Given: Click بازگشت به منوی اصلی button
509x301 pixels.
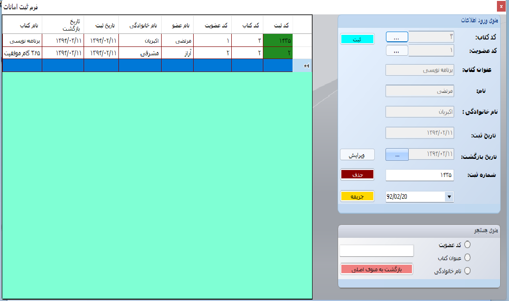Looking at the screenshot, I should click(376, 269).
